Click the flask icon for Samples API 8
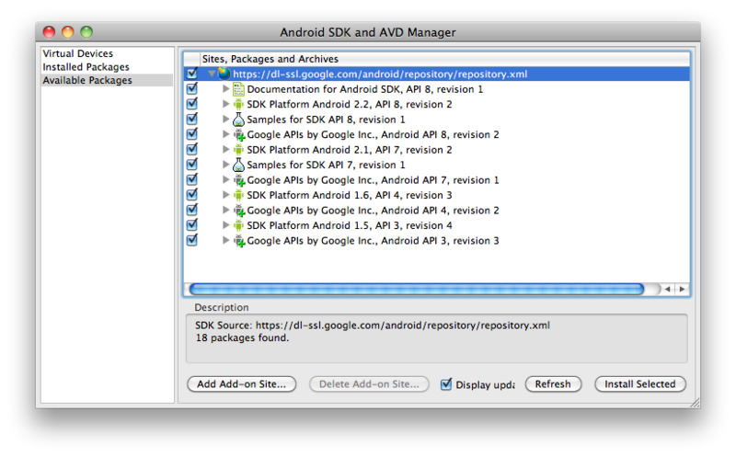 tap(238, 120)
